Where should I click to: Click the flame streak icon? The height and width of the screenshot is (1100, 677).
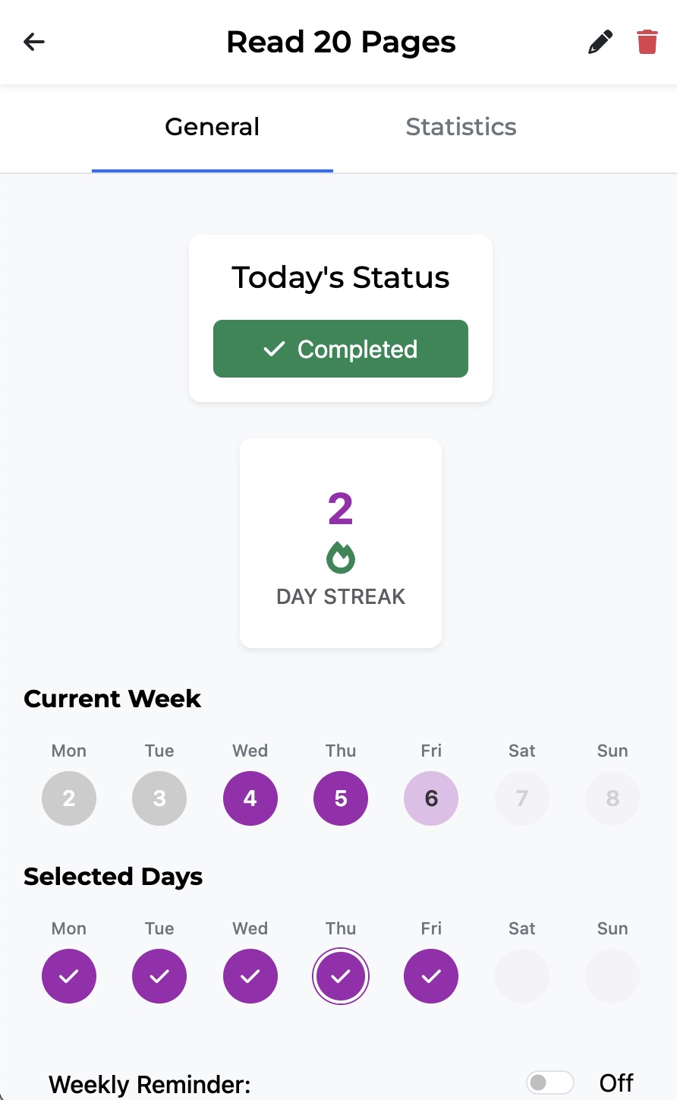(x=340, y=557)
